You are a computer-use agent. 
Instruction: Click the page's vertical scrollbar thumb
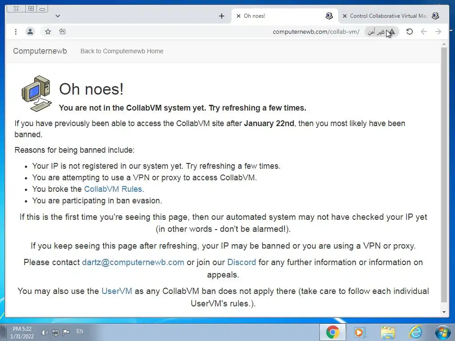point(444,175)
